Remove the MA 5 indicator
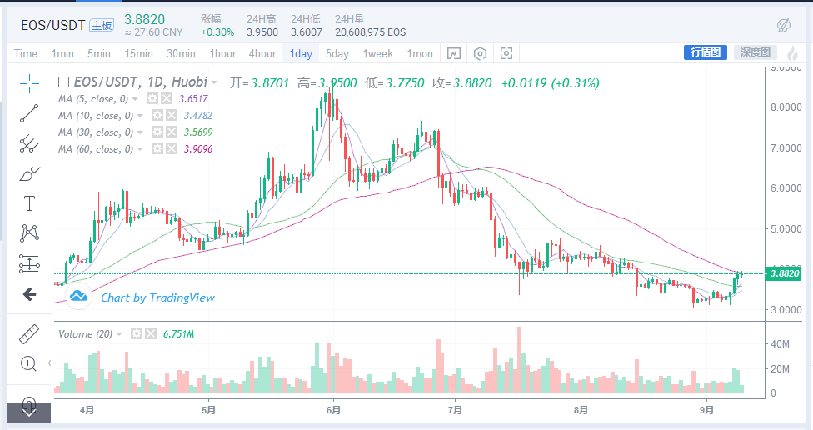 (166, 98)
